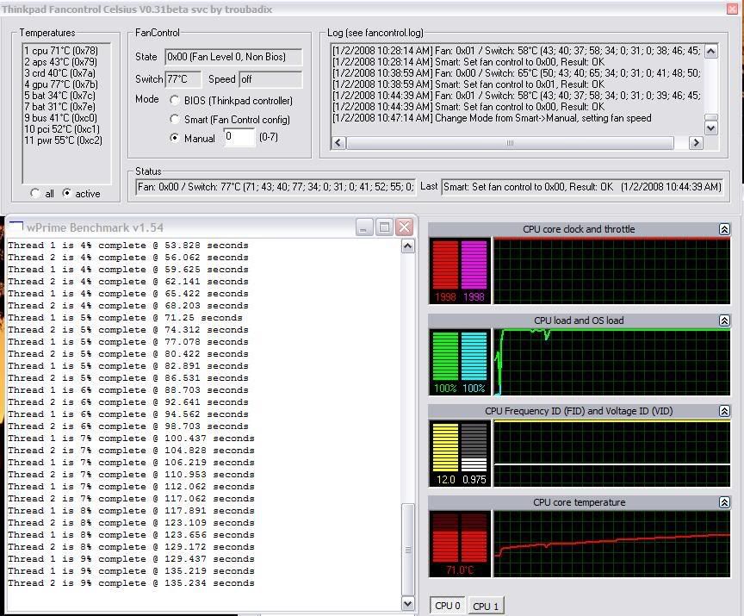
Task: Select BIOS (Thinkpad controller) mode
Action: [x=176, y=101]
